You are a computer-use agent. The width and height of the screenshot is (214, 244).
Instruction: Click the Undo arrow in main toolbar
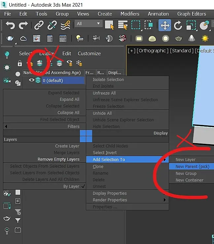(10, 25)
